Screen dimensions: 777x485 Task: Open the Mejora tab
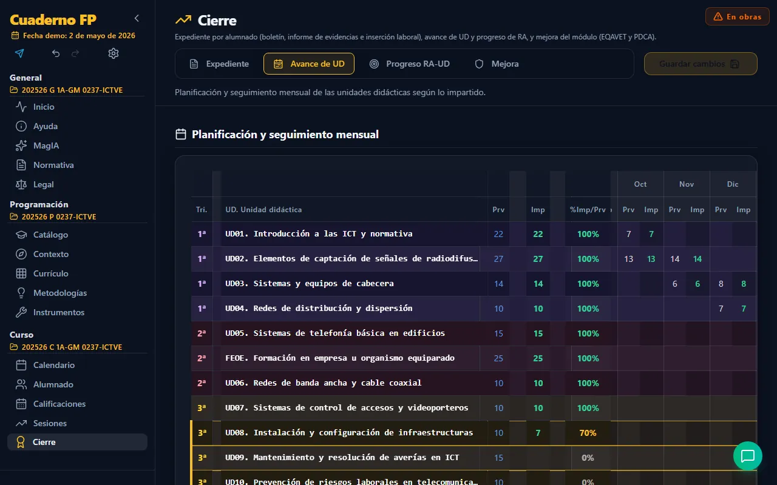point(497,64)
